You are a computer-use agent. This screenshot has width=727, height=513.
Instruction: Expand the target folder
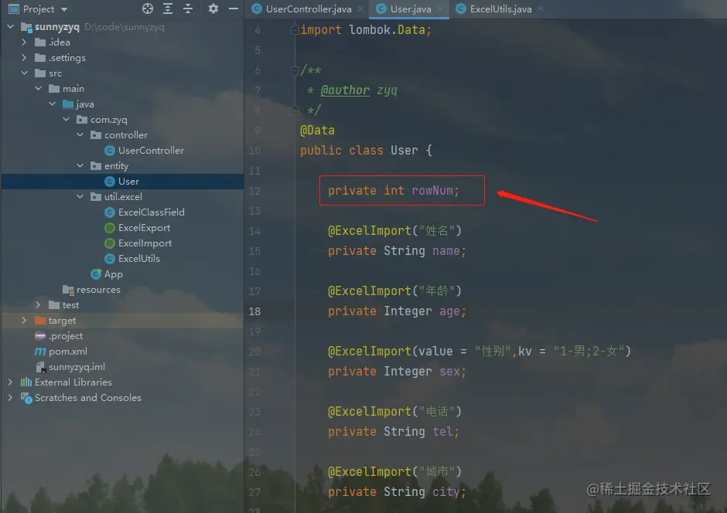[24, 321]
